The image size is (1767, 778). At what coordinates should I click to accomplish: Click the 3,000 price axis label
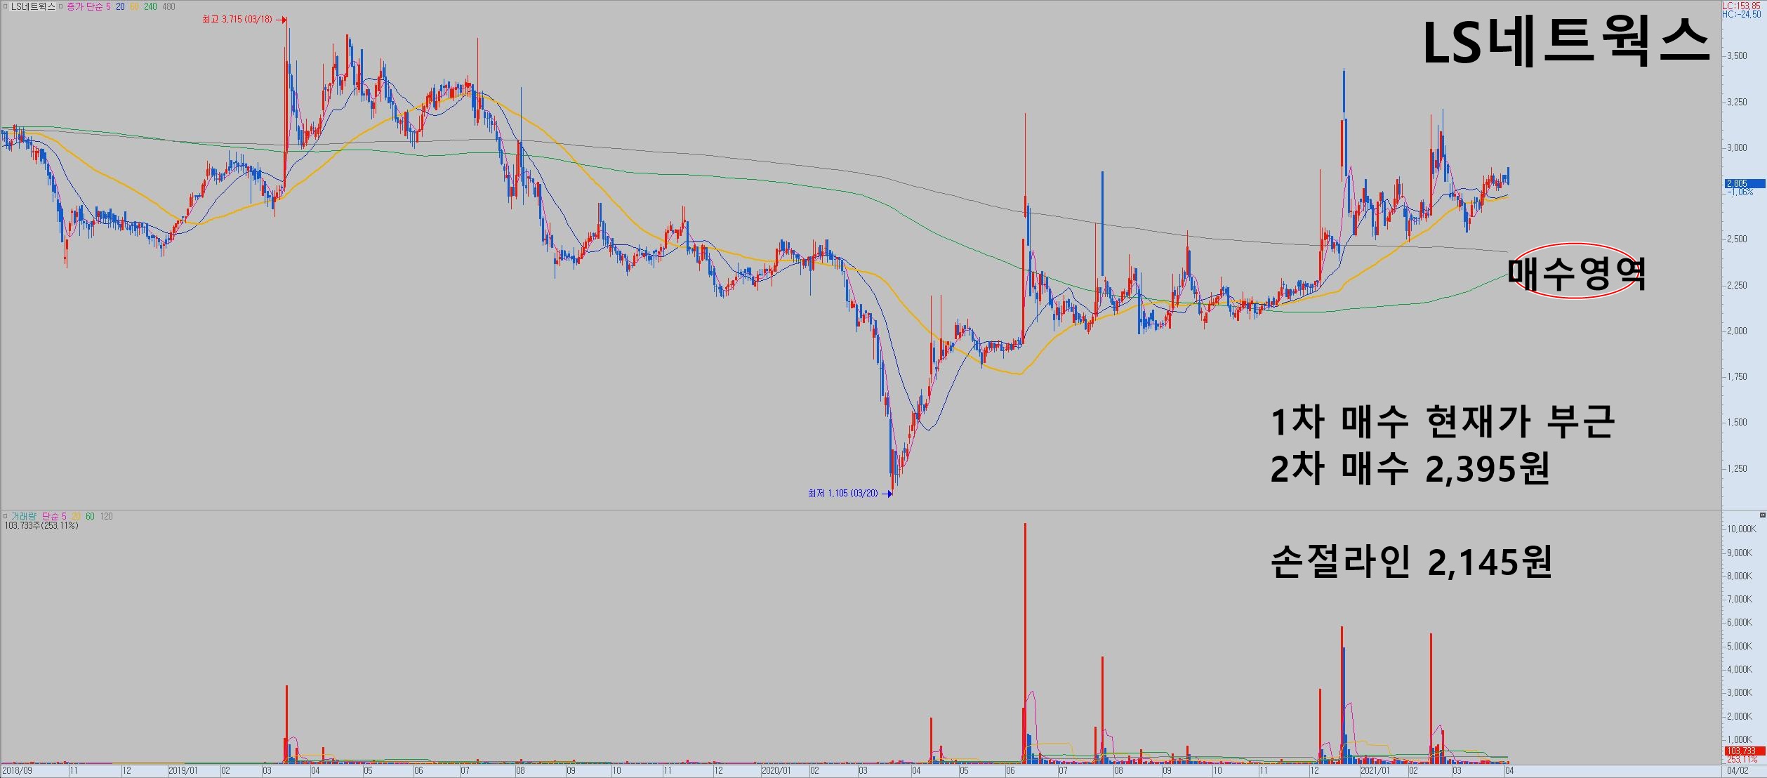pyautogui.click(x=1737, y=148)
